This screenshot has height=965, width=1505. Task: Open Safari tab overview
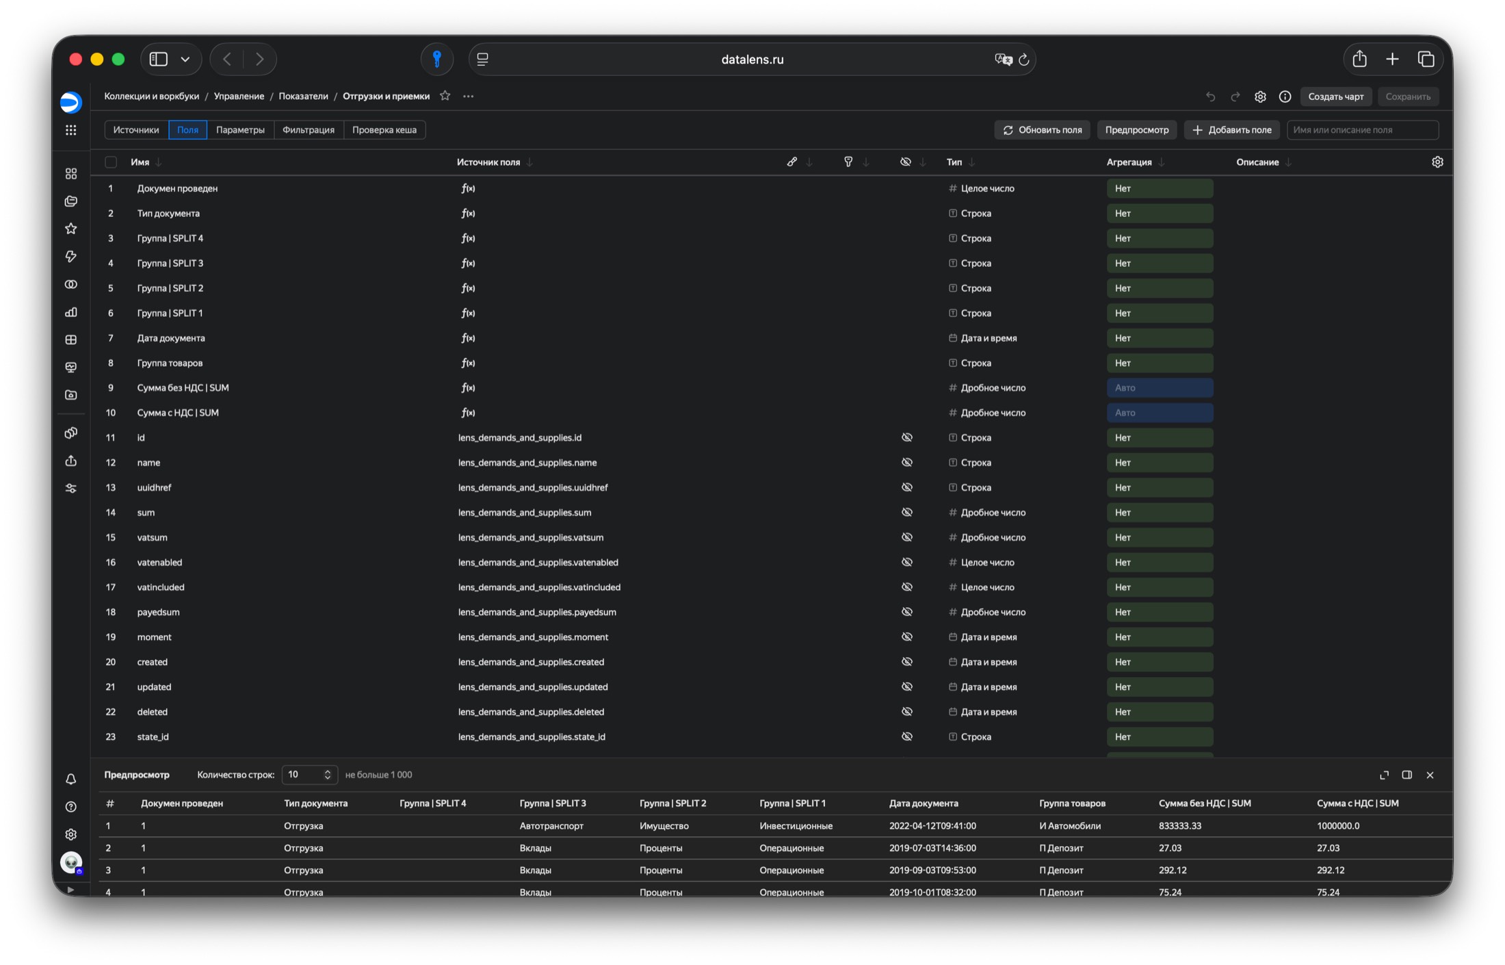click(x=1426, y=60)
